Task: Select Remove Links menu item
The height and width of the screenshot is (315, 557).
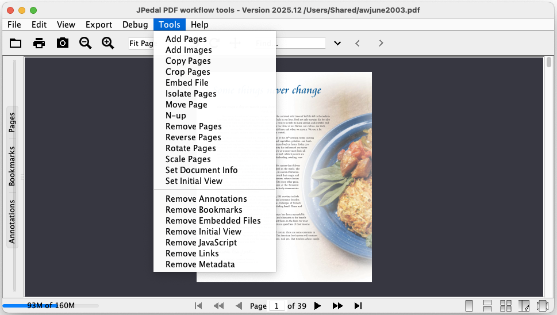Action: click(214, 253)
